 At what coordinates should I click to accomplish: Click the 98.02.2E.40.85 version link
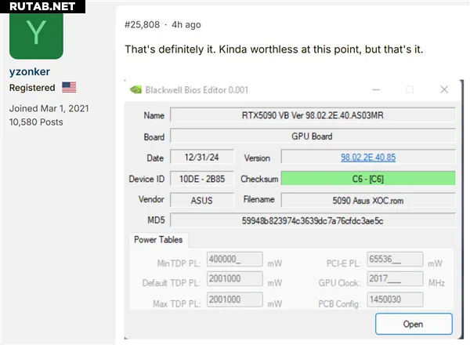367,158
